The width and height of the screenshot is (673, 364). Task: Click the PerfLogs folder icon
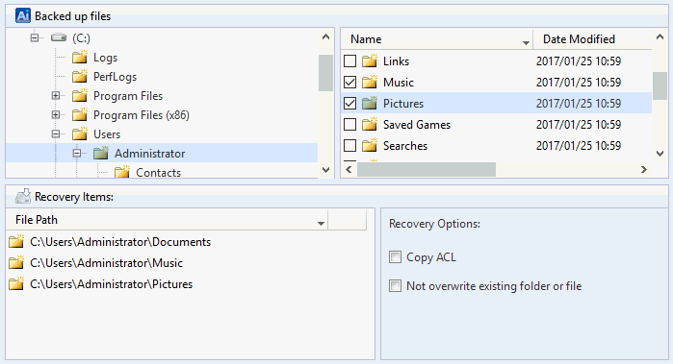(x=80, y=76)
